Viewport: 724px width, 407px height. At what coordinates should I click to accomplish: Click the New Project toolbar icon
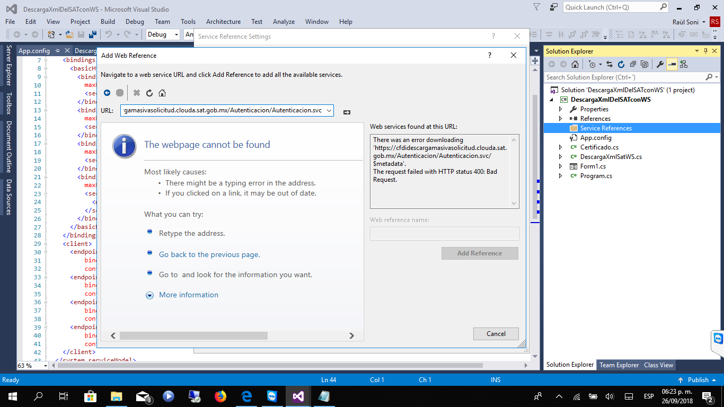(51, 34)
